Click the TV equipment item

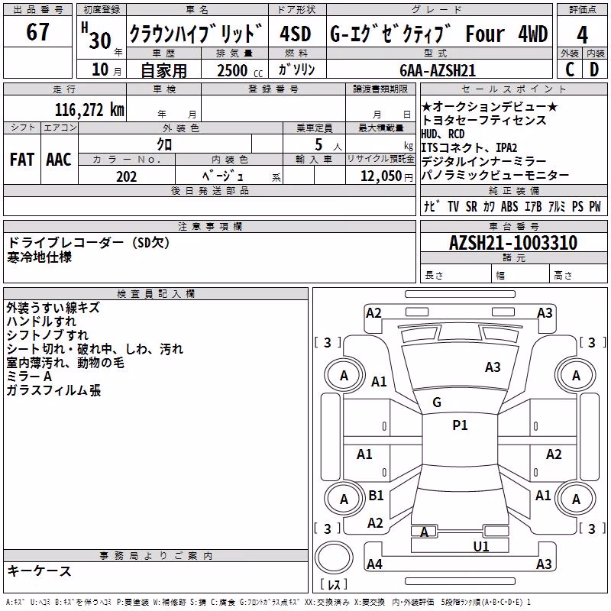pos(453,206)
